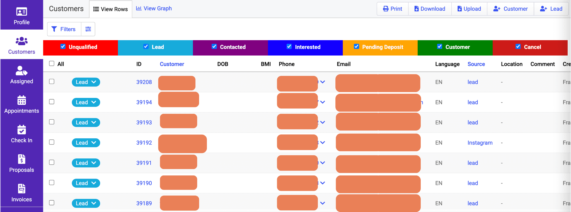Toggle the Unqualified status checkbox

[63, 47]
